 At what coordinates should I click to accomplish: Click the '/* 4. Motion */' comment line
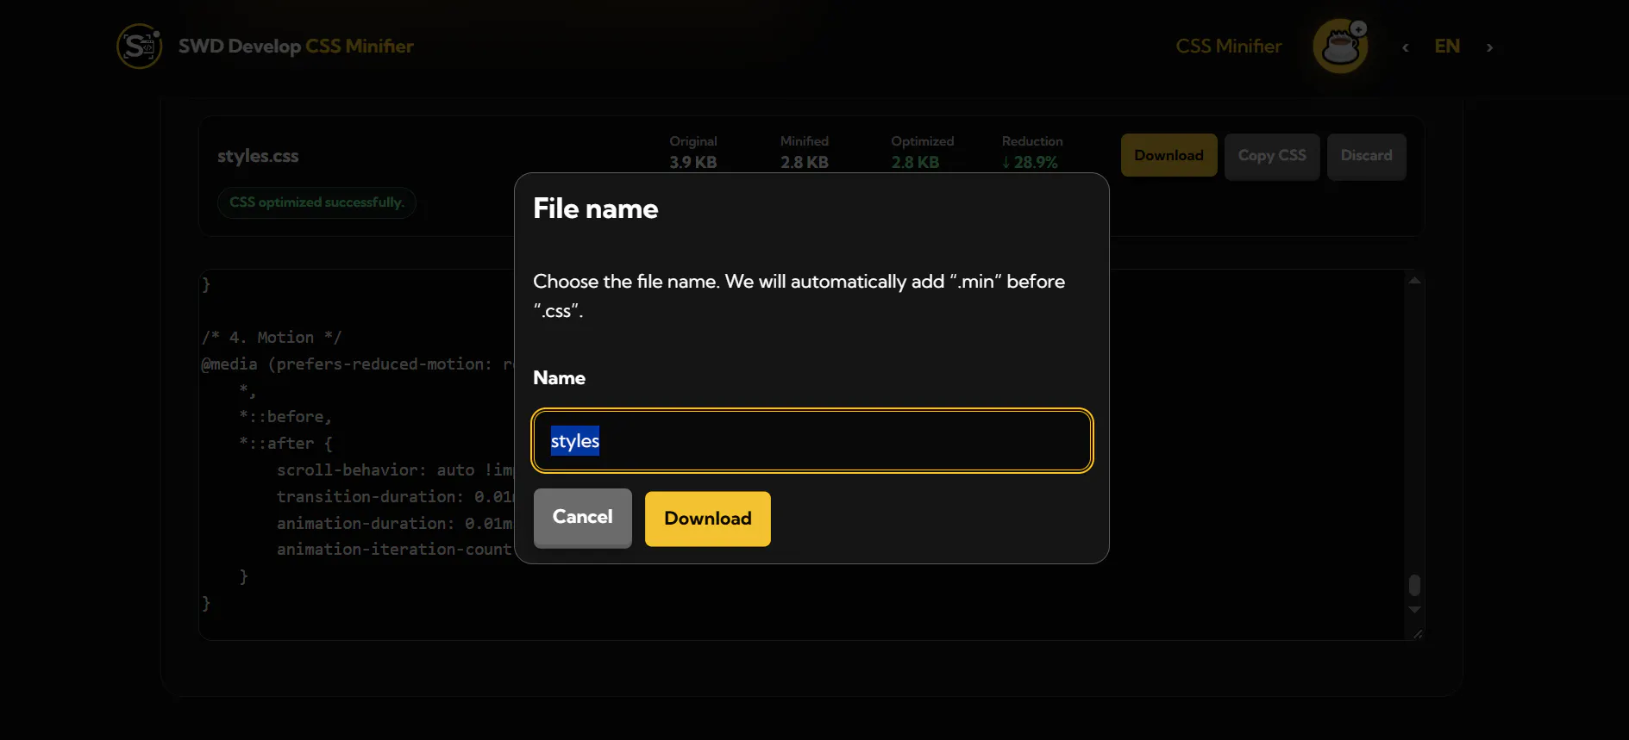tap(272, 338)
